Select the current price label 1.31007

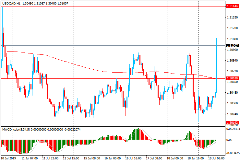(x=232, y=46)
